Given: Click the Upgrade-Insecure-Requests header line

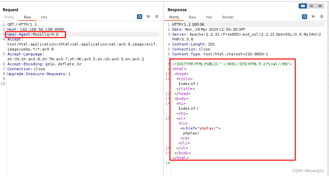Looking at the screenshot, I should pos(39,74).
